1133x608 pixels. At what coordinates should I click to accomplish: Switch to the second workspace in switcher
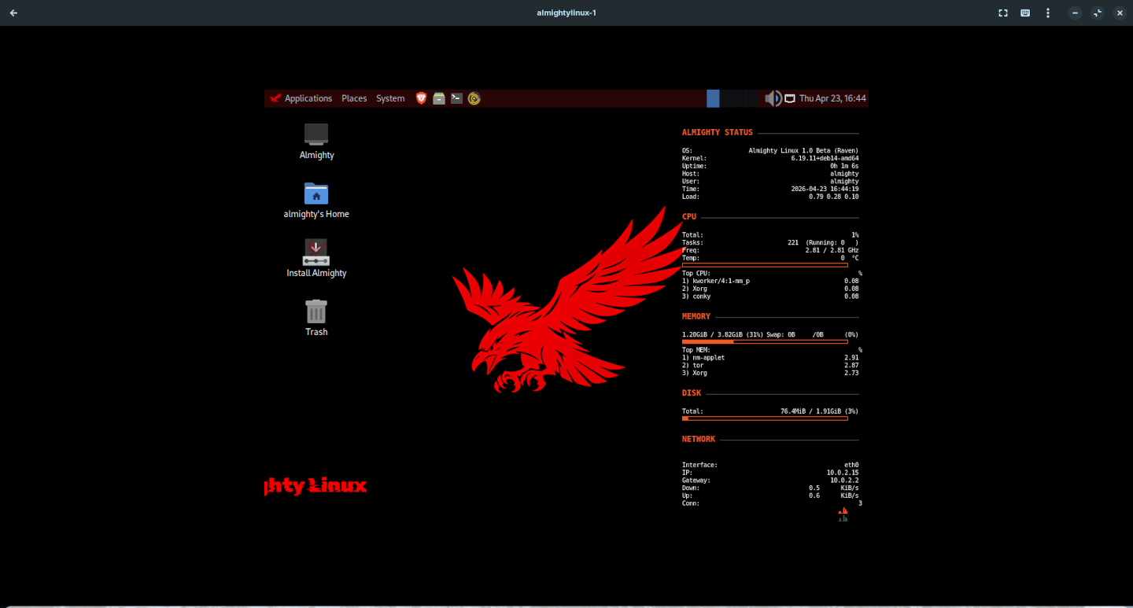[x=727, y=98]
